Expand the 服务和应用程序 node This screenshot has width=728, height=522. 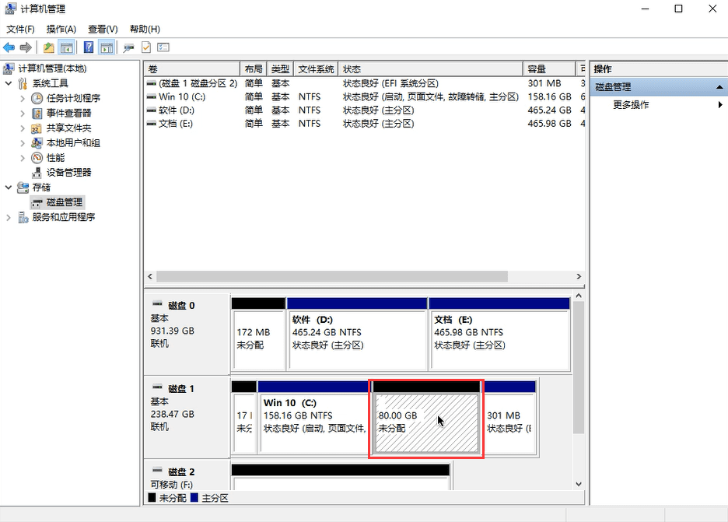pyautogui.click(x=9, y=218)
